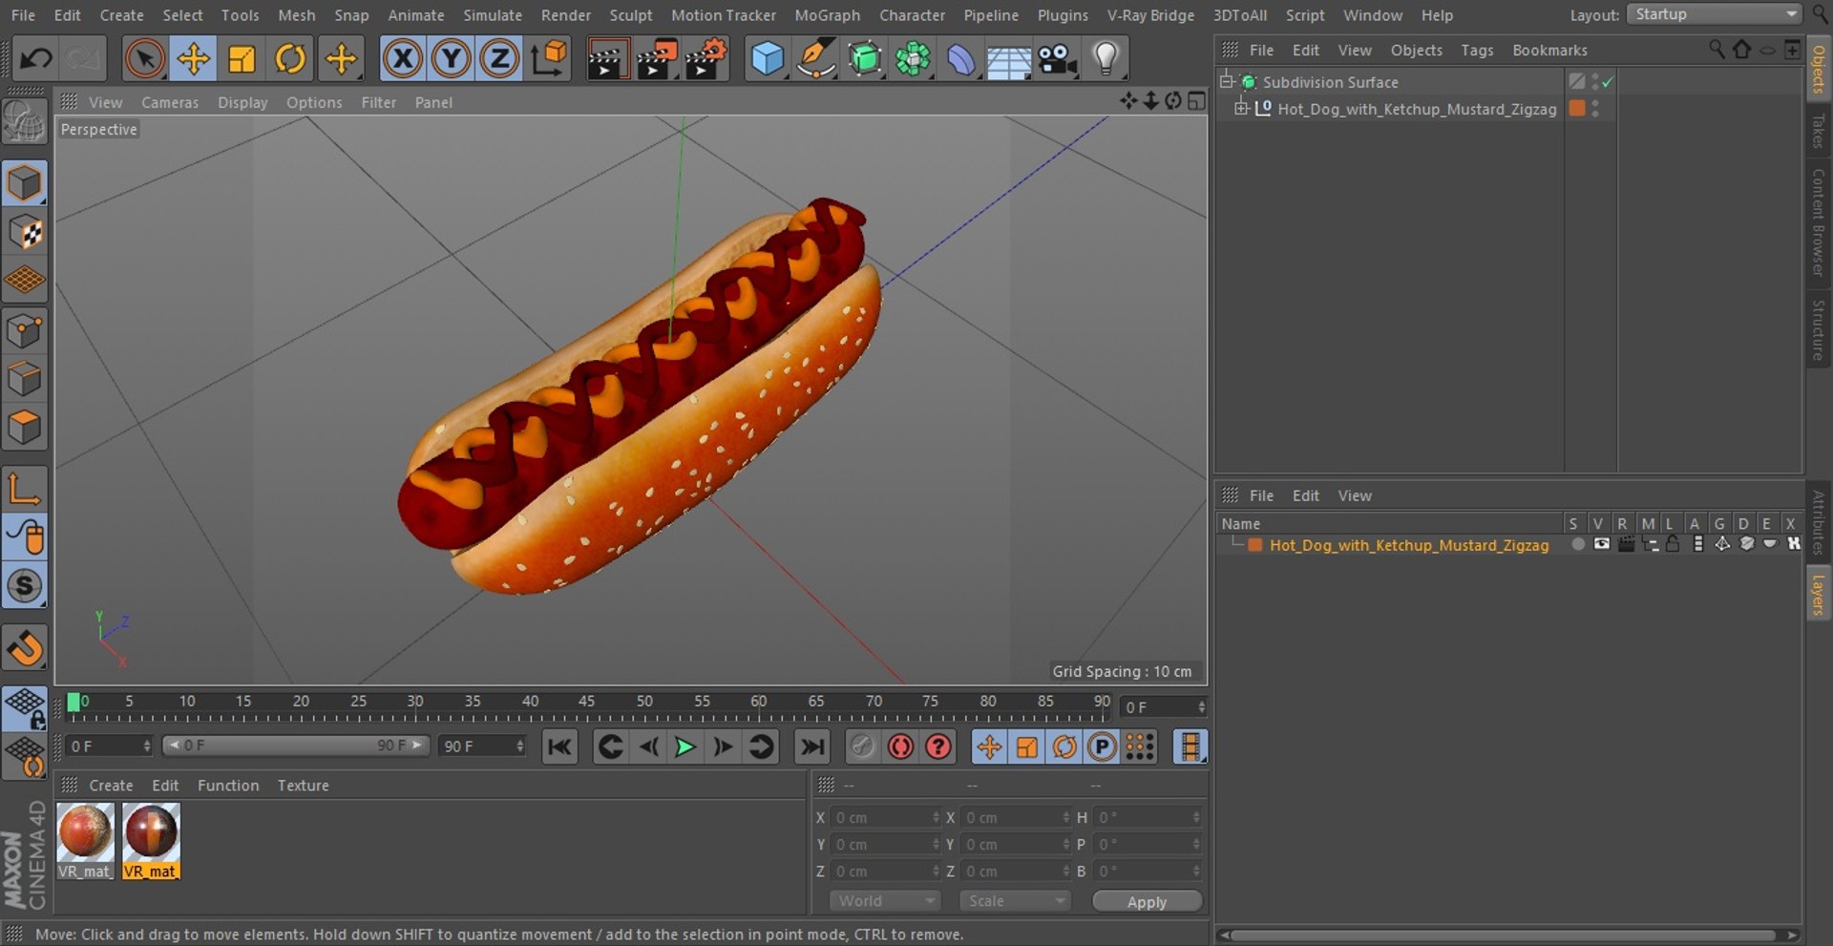Click the timeline preview range slider
The image size is (1833, 946).
(295, 746)
